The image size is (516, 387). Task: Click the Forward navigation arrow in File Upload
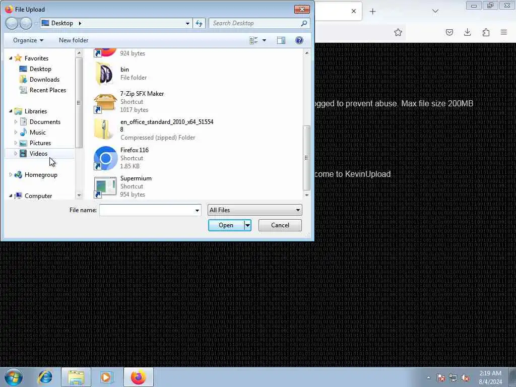[26, 23]
